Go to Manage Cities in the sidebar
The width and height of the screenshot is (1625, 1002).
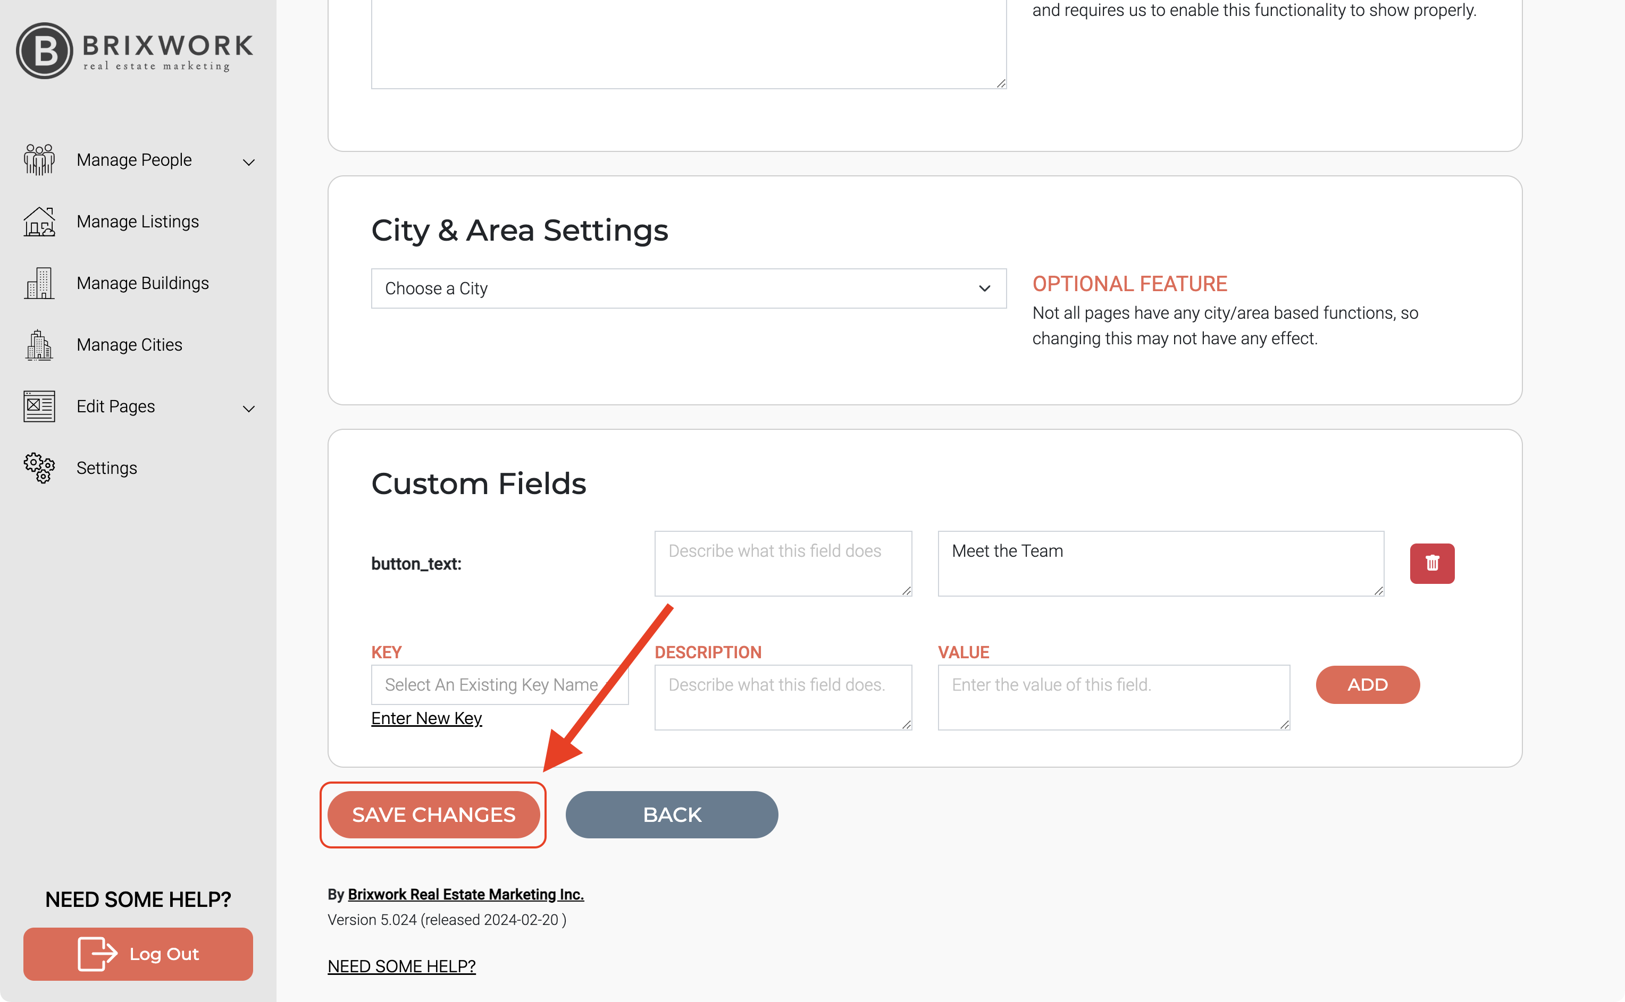tap(129, 345)
